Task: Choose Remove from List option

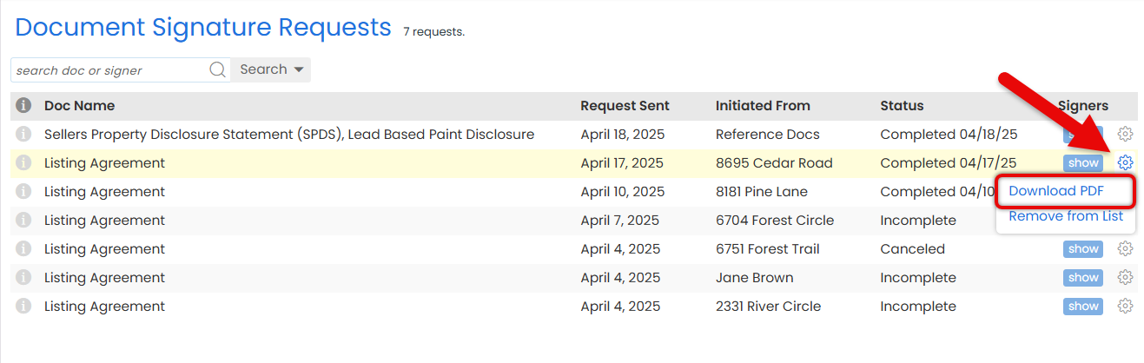Action: click(1066, 216)
